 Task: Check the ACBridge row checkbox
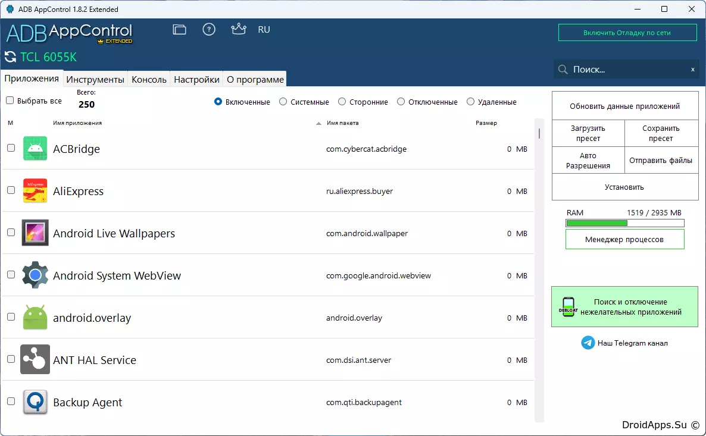pyautogui.click(x=11, y=148)
